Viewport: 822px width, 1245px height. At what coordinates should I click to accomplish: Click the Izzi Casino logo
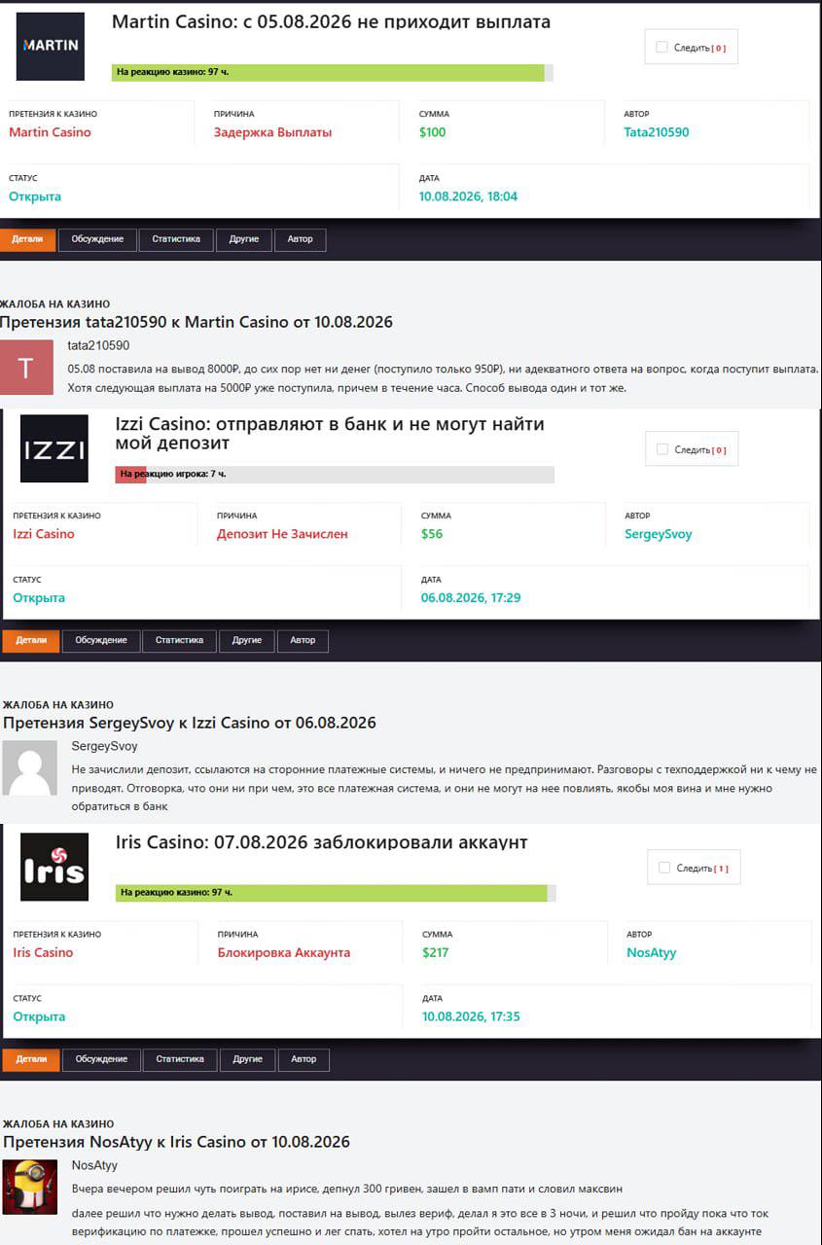coord(54,448)
